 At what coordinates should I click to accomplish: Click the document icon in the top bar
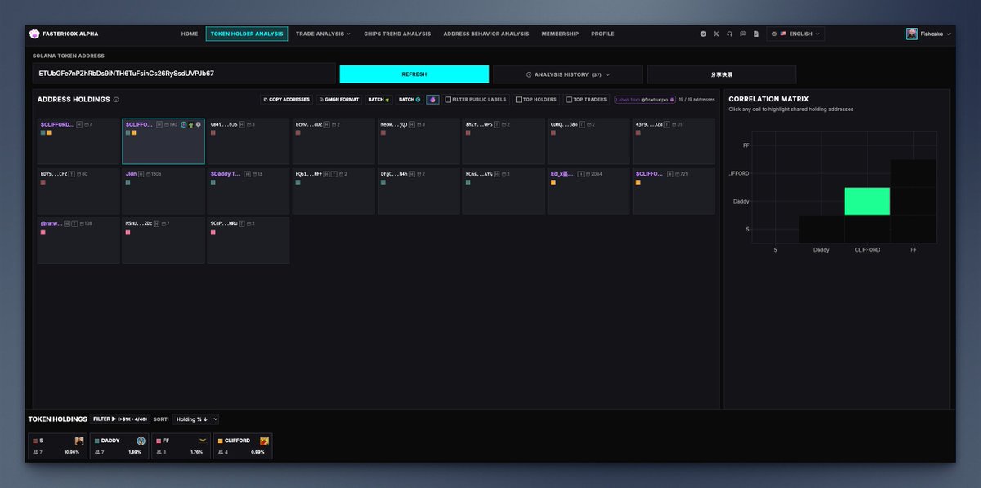pos(755,34)
